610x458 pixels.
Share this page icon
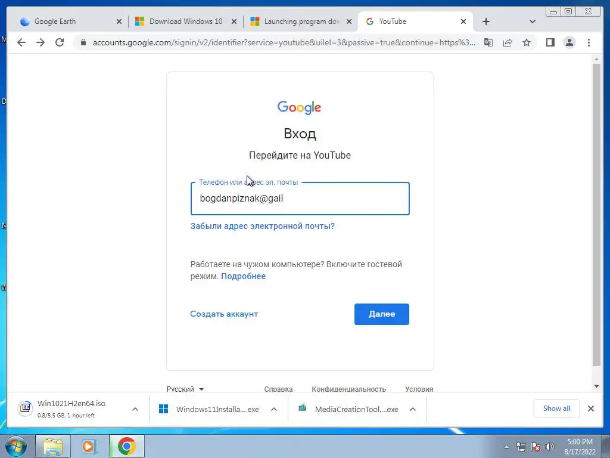(x=508, y=42)
